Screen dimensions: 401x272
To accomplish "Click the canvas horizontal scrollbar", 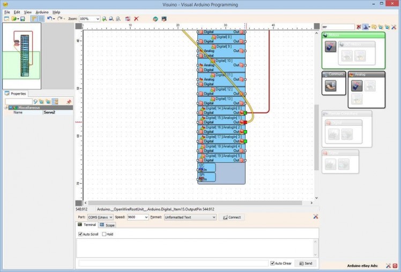I will pos(193,203).
